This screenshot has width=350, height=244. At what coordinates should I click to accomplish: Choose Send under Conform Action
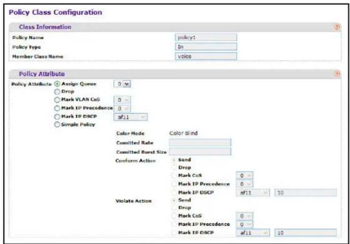[174, 160]
